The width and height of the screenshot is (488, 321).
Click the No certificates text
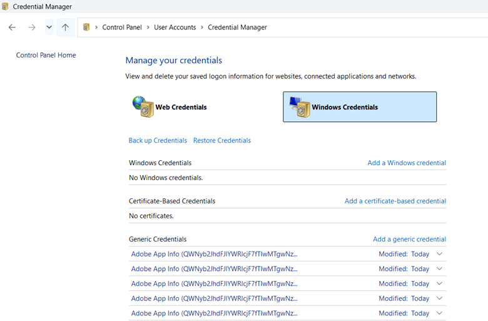[x=151, y=216]
